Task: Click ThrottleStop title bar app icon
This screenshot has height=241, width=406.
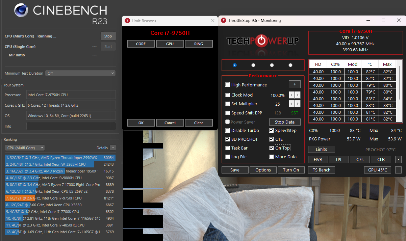Action: point(224,21)
